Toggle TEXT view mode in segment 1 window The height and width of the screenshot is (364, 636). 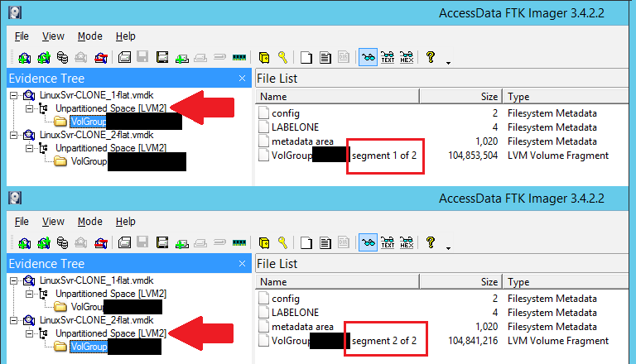[388, 58]
